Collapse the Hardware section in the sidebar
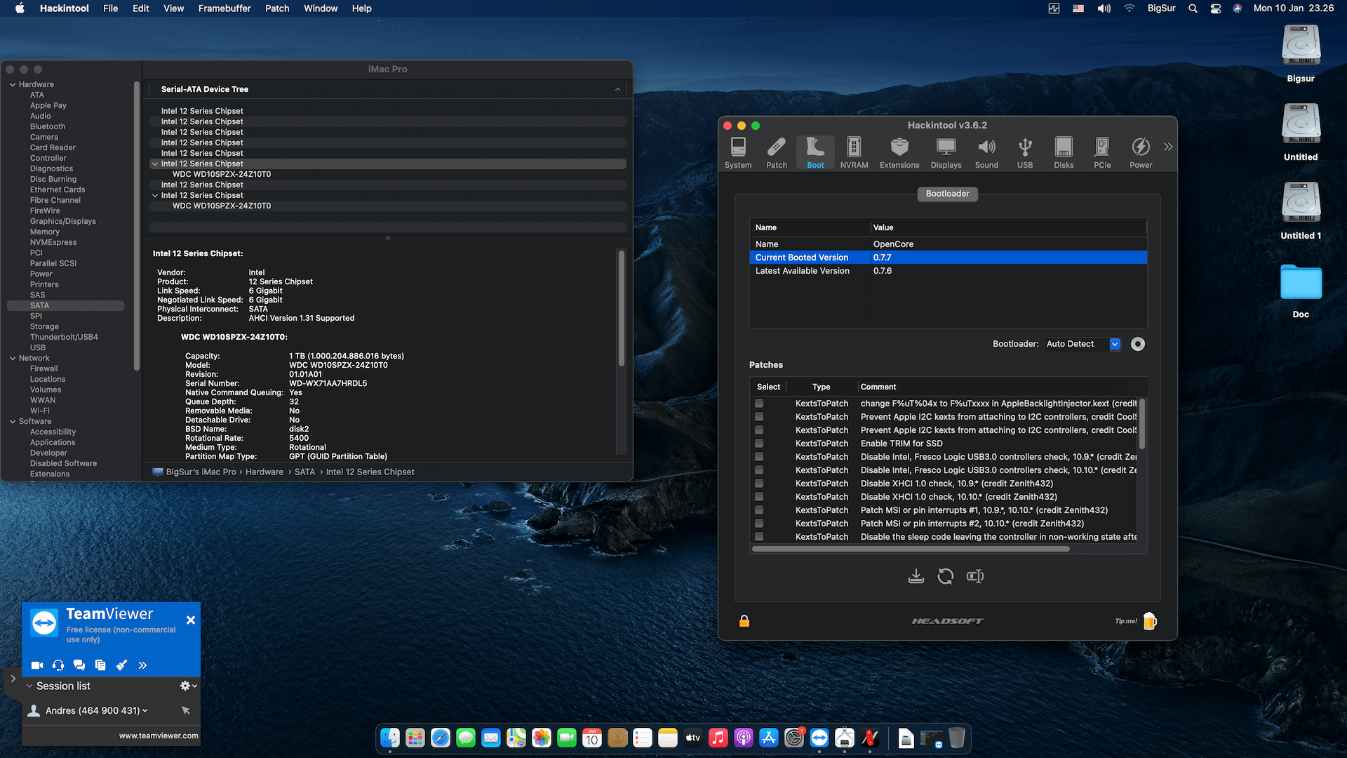The image size is (1347, 758). coord(12,84)
